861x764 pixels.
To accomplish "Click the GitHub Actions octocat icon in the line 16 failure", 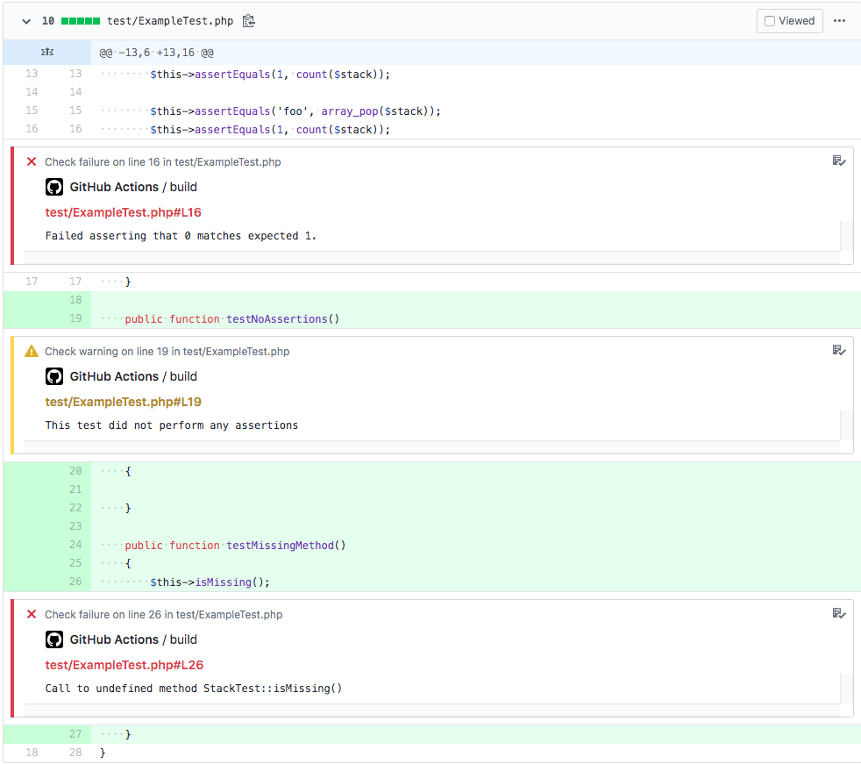I will pyautogui.click(x=53, y=187).
